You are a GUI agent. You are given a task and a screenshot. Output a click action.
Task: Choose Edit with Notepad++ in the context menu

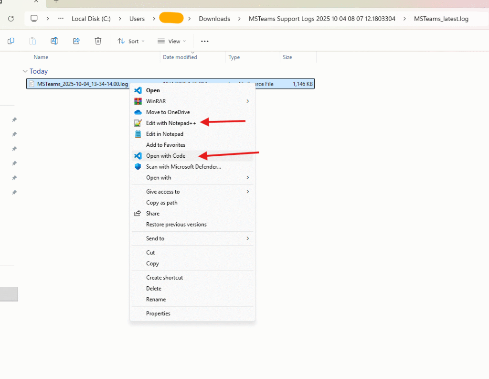point(170,123)
